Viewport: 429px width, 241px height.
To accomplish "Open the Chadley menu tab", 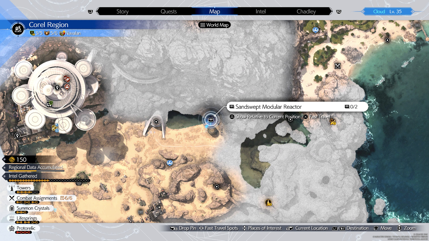I will click(x=306, y=11).
